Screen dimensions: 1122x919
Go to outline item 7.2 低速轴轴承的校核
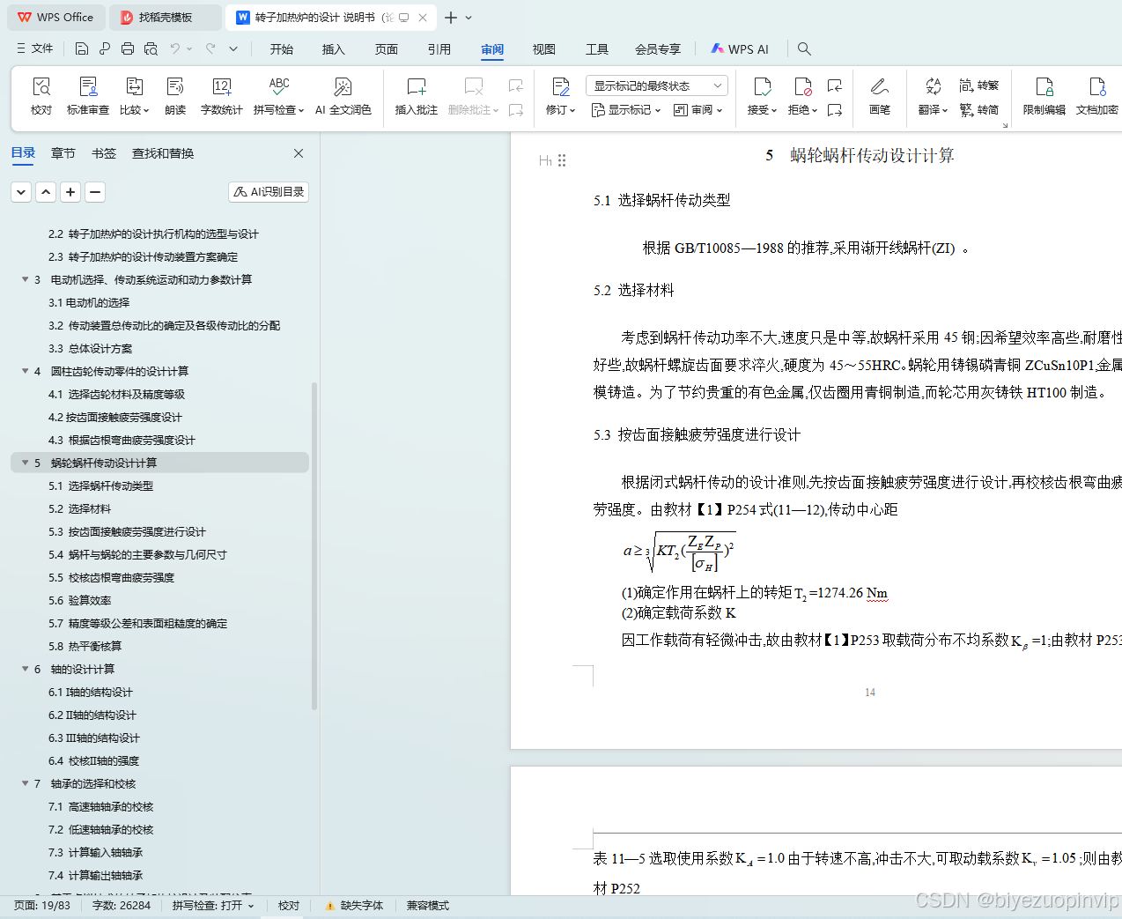tap(100, 829)
